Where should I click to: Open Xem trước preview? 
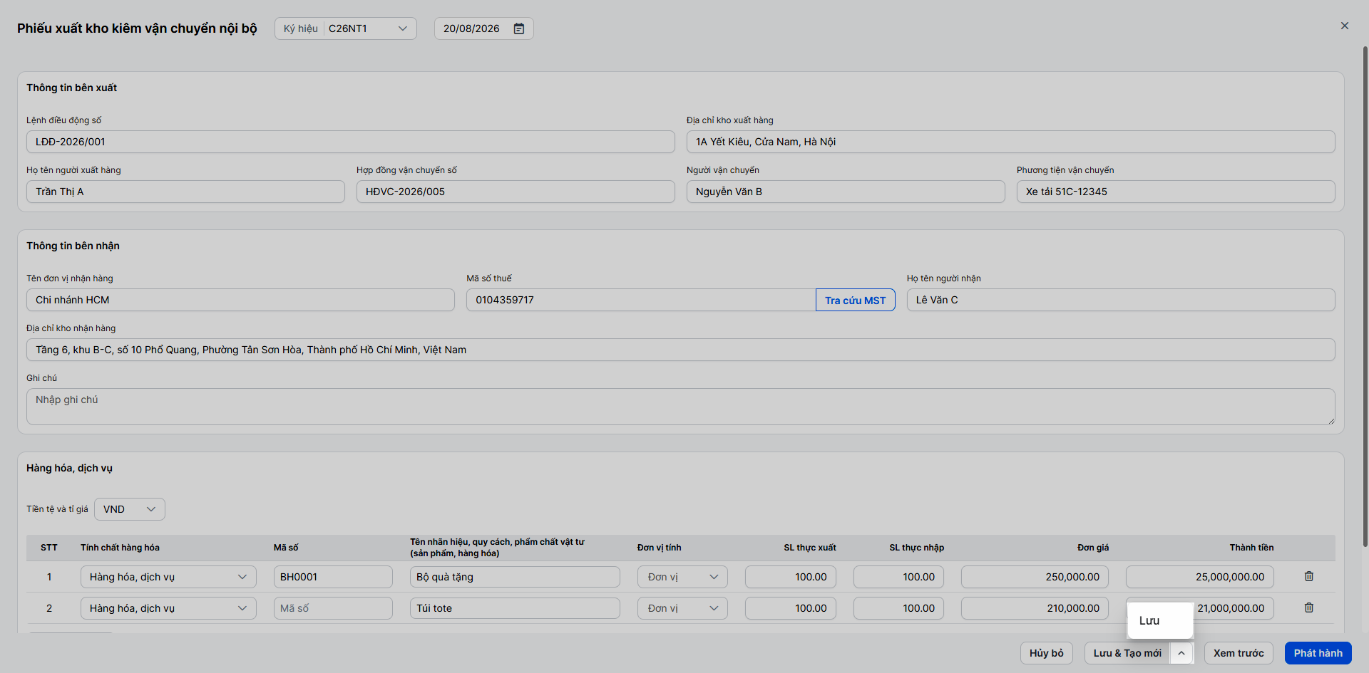pos(1239,653)
